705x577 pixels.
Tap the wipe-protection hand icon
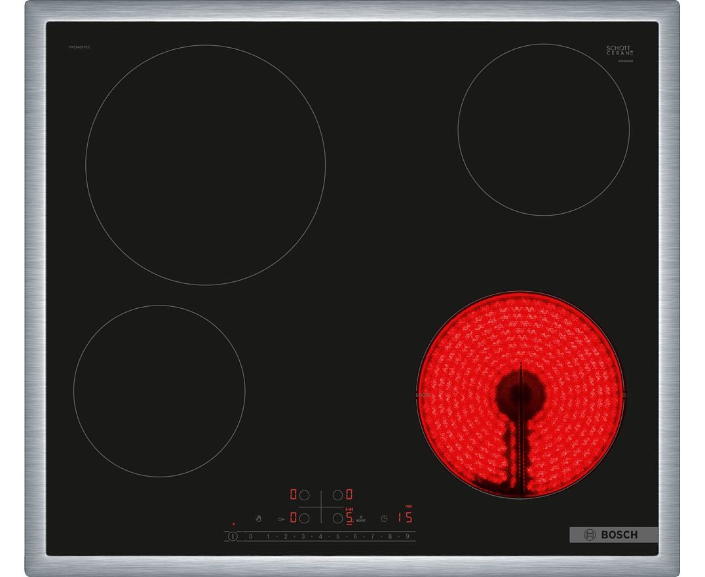[258, 519]
